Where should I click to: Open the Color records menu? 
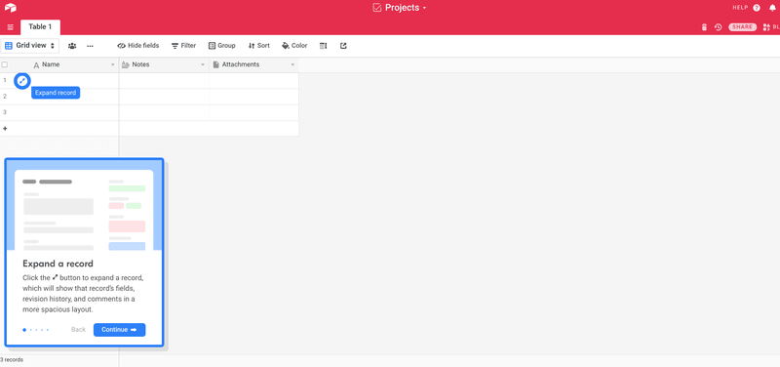tap(294, 46)
